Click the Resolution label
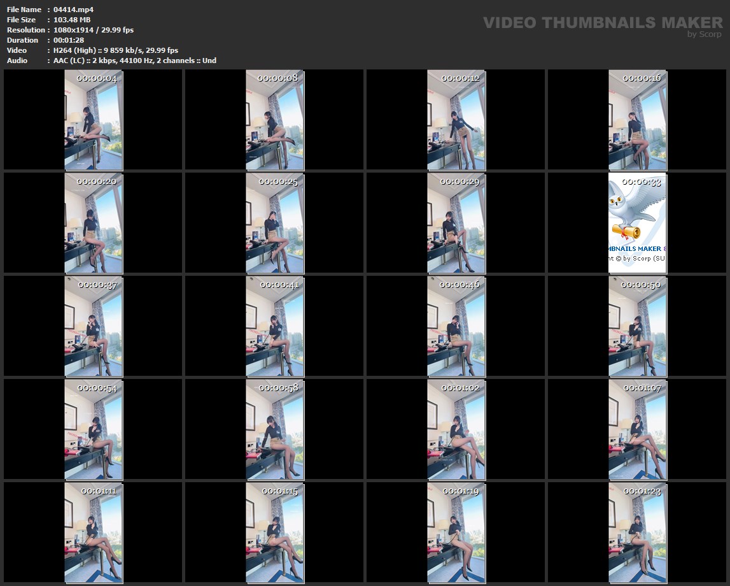Screen dimensions: 730x586 click(x=26, y=30)
